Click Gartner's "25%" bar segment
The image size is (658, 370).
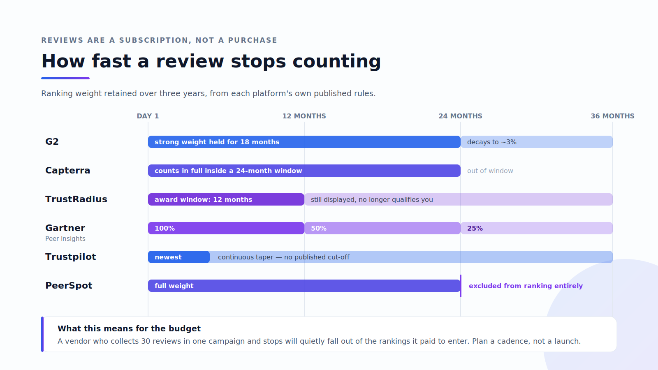pyautogui.click(x=537, y=228)
